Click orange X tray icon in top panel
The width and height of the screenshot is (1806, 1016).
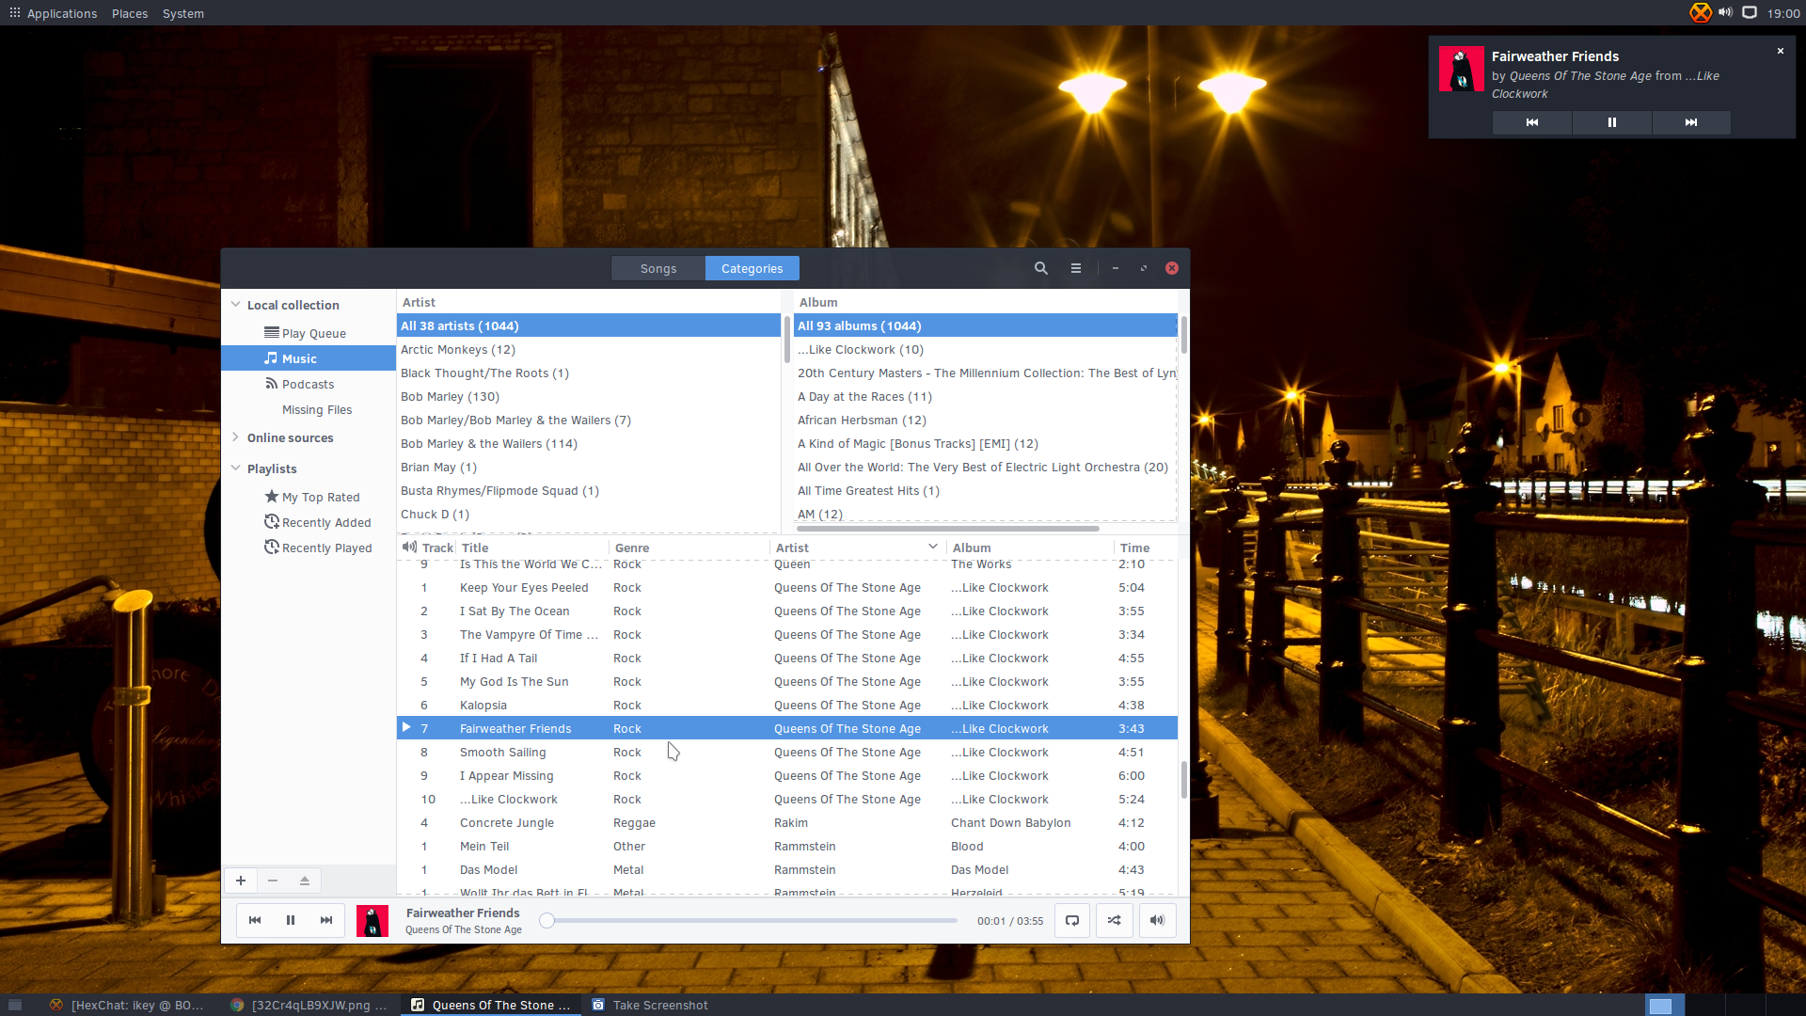coord(1701,12)
